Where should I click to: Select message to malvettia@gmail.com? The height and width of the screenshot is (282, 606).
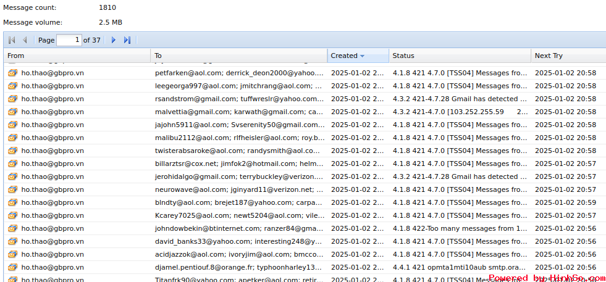click(x=238, y=112)
